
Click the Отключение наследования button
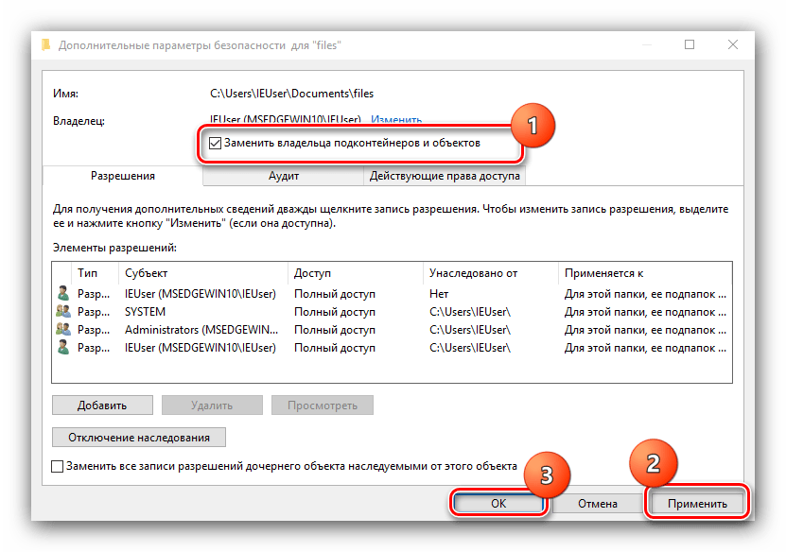click(x=139, y=437)
